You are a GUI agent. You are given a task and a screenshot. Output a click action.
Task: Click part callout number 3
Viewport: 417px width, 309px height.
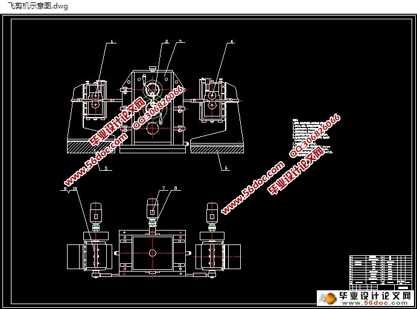coord(180,41)
